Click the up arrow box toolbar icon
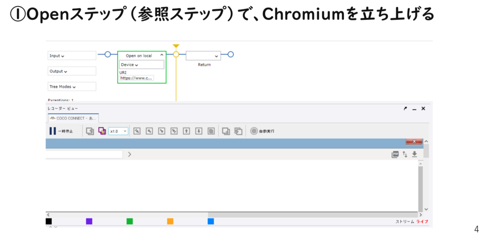The height and width of the screenshot is (241, 485). (x=187, y=131)
